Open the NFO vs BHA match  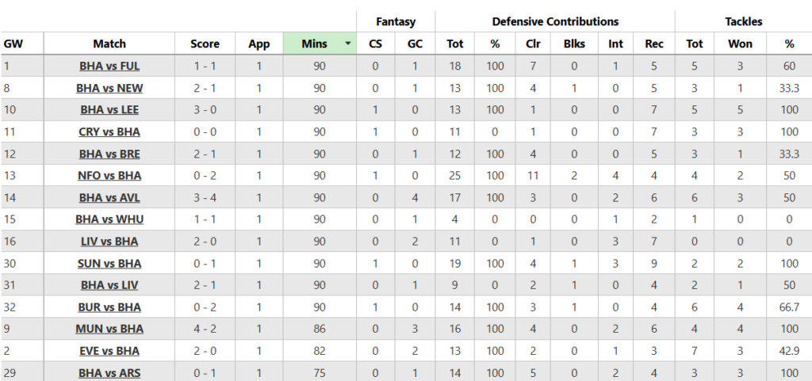[x=109, y=175]
